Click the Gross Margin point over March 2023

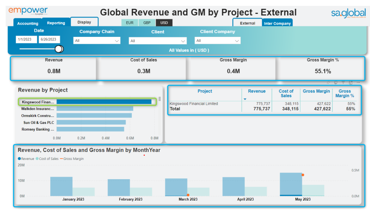188,195
